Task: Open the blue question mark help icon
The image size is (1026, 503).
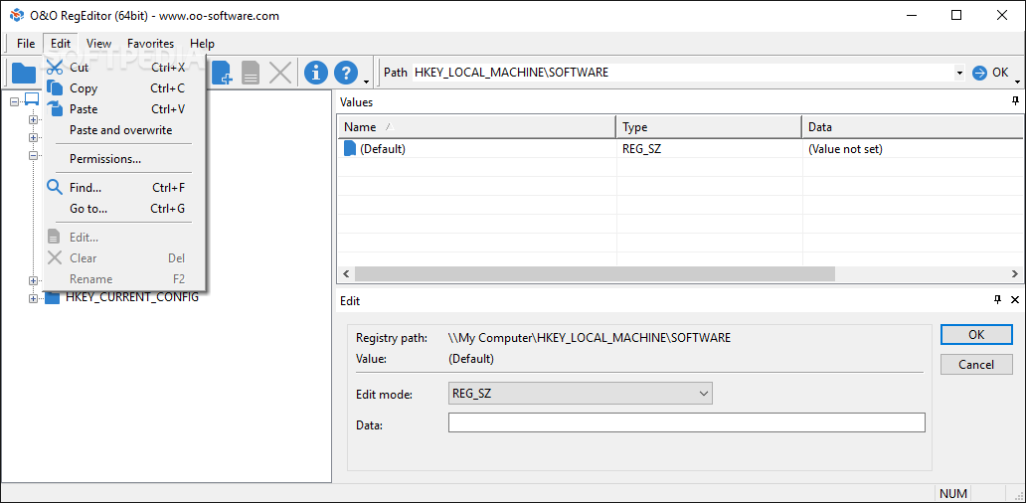Action: coord(346,73)
